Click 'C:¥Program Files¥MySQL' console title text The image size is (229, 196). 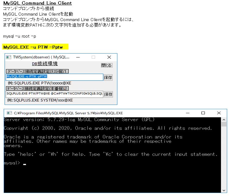point(68,113)
